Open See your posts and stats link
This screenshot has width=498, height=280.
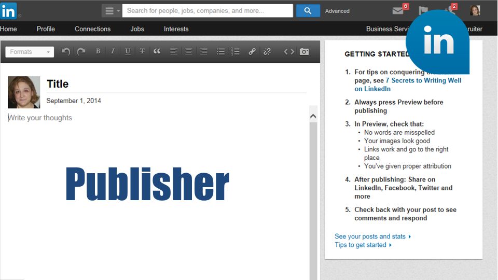(x=372, y=236)
